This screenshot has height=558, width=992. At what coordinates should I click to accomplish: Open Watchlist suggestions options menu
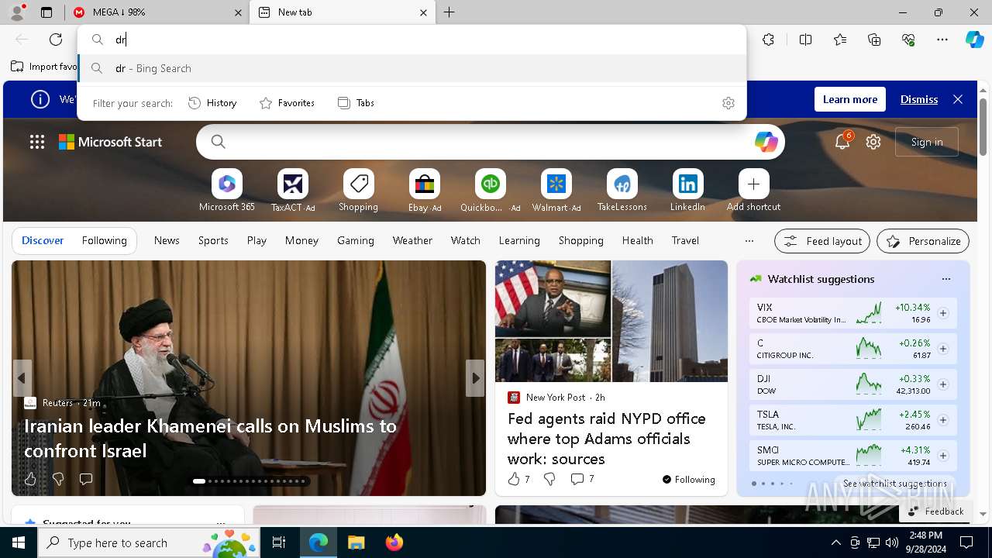[x=945, y=279]
